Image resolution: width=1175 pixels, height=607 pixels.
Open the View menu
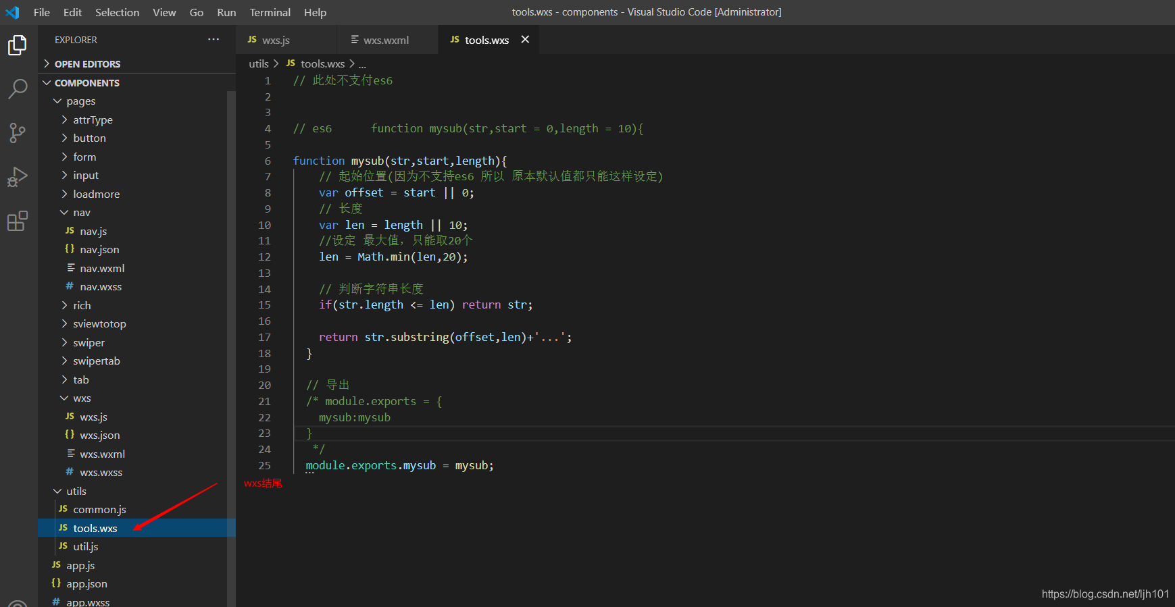coord(164,12)
